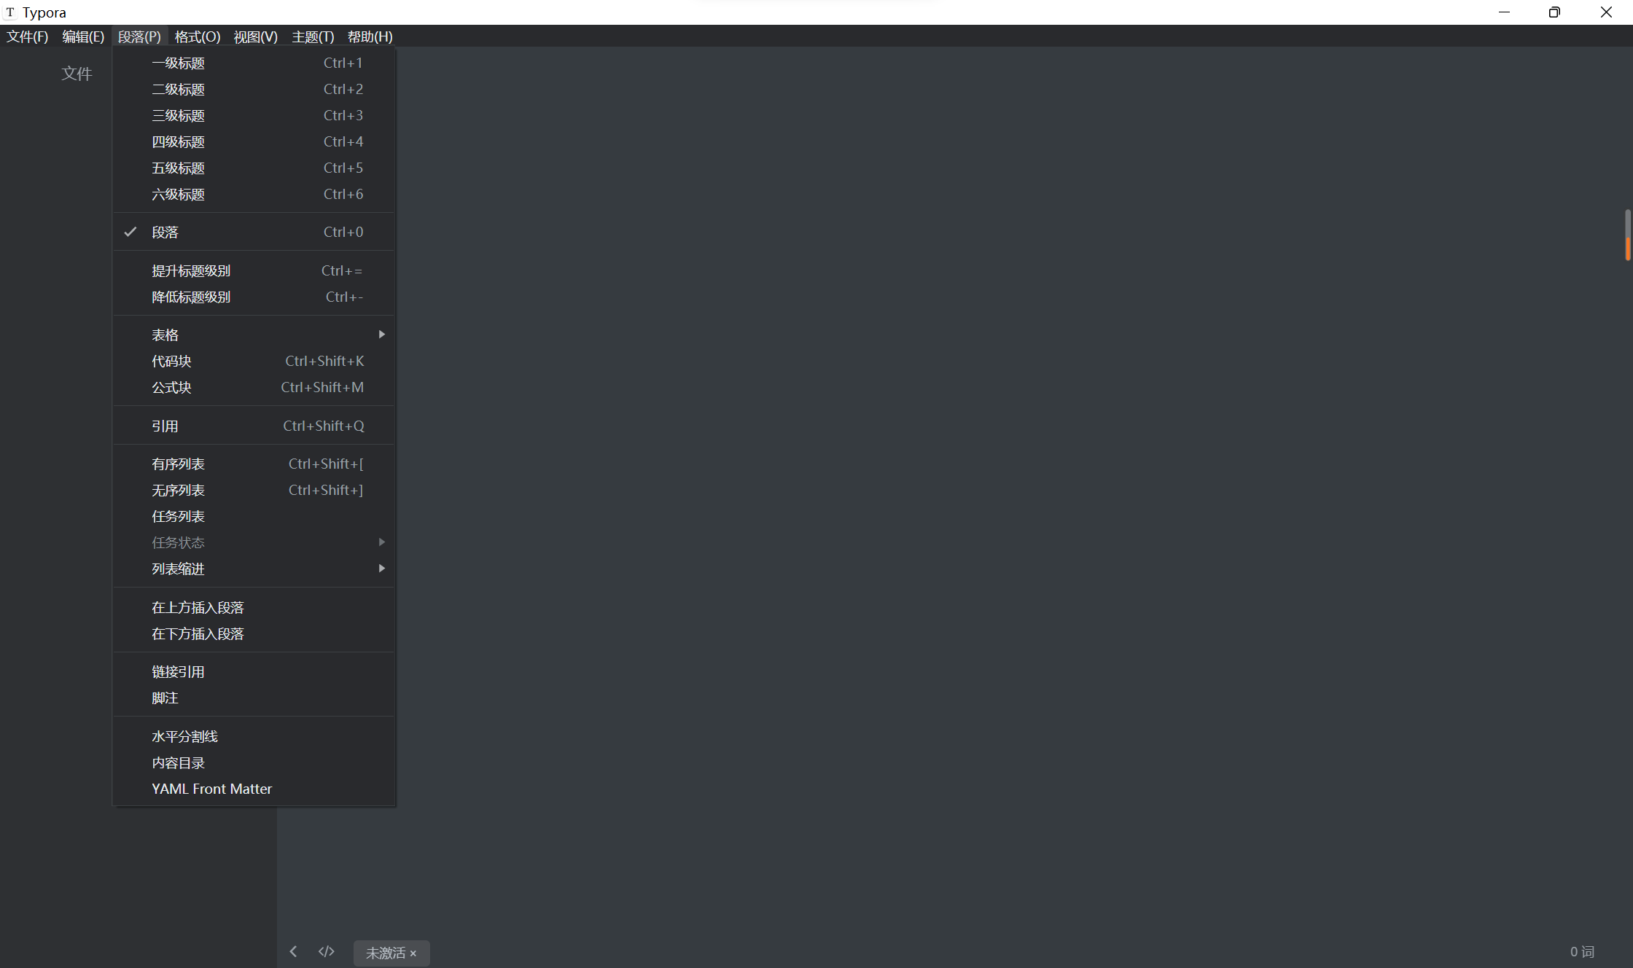Insert a 链接引用 link reference
Image resolution: width=1633 pixels, height=968 pixels.
(x=254, y=671)
